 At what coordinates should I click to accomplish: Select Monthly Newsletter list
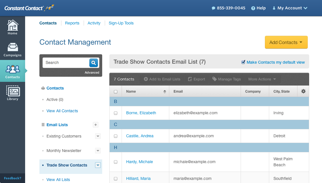[x=64, y=151]
